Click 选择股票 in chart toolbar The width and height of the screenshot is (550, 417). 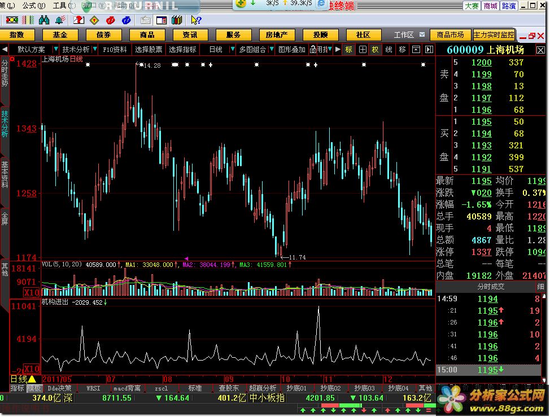click(149, 50)
